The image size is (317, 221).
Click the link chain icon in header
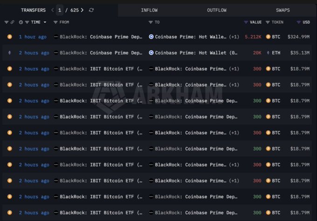(13, 22)
